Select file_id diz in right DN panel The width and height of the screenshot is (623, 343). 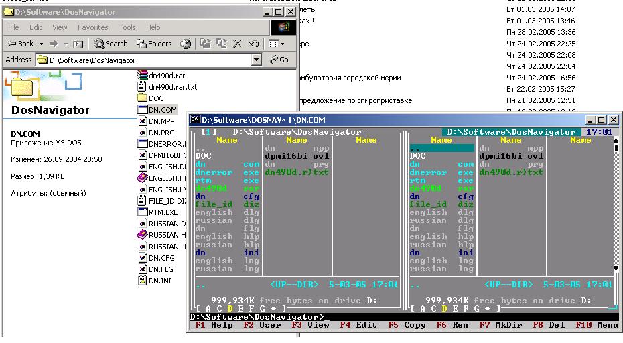click(x=441, y=204)
